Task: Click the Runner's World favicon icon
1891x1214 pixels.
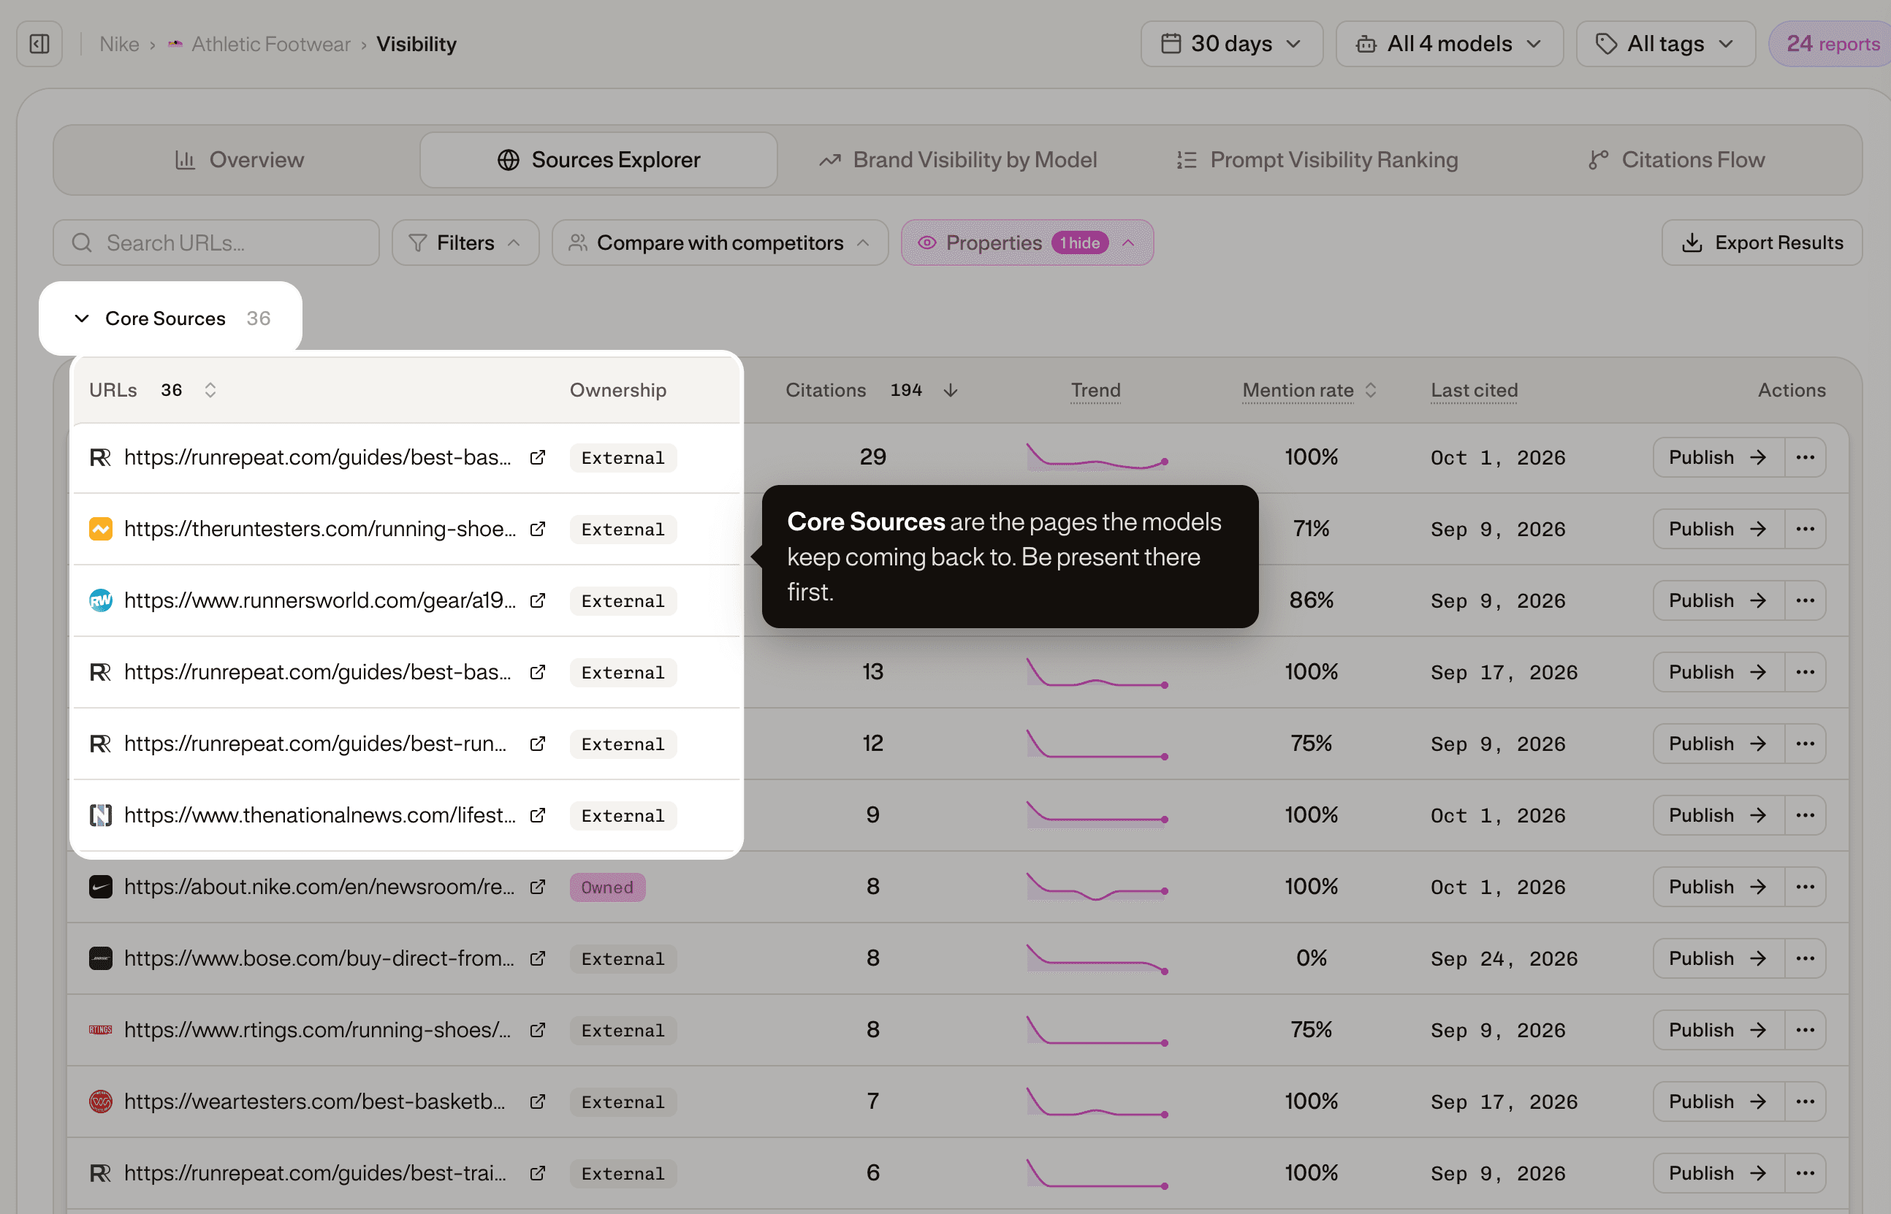Action: (x=100, y=600)
